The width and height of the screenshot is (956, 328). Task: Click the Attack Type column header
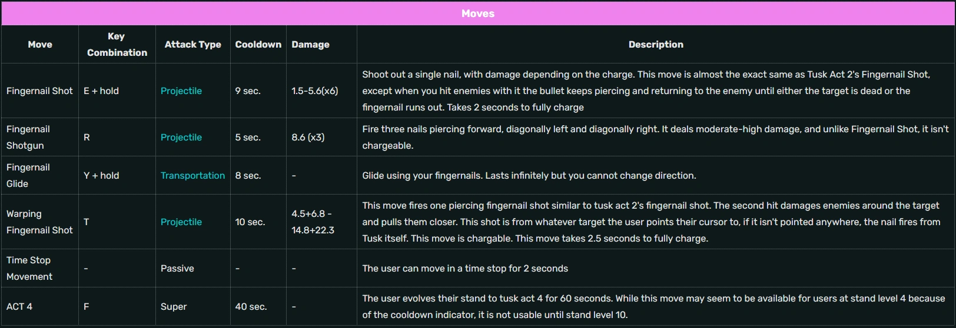192,45
